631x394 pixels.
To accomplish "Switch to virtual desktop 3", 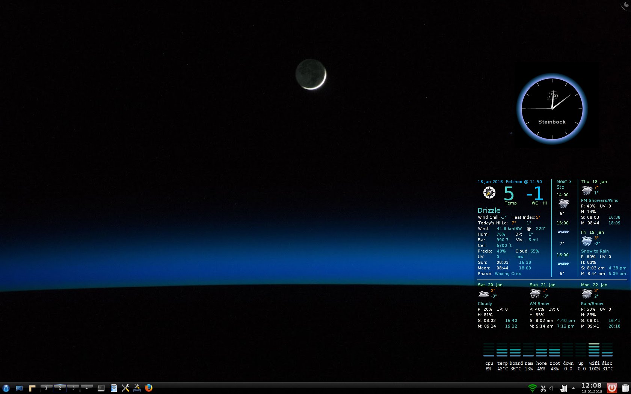I will pos(73,388).
